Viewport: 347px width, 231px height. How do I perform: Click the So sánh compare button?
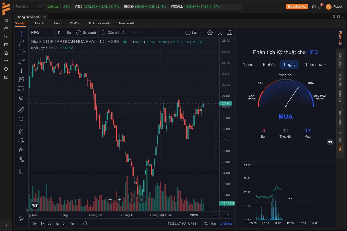click(86, 33)
